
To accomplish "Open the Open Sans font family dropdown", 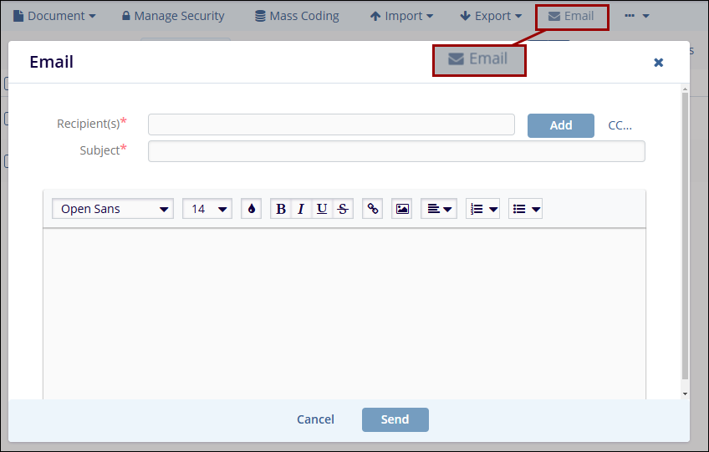I will pyautogui.click(x=113, y=209).
